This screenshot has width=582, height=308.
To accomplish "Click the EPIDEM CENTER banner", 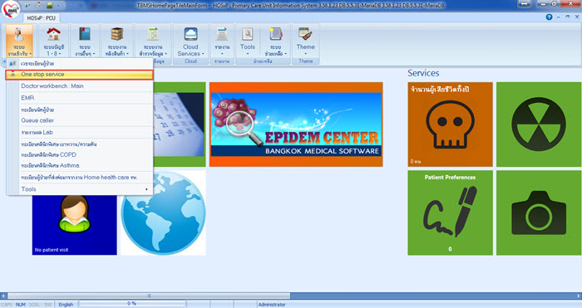I will [x=296, y=125].
